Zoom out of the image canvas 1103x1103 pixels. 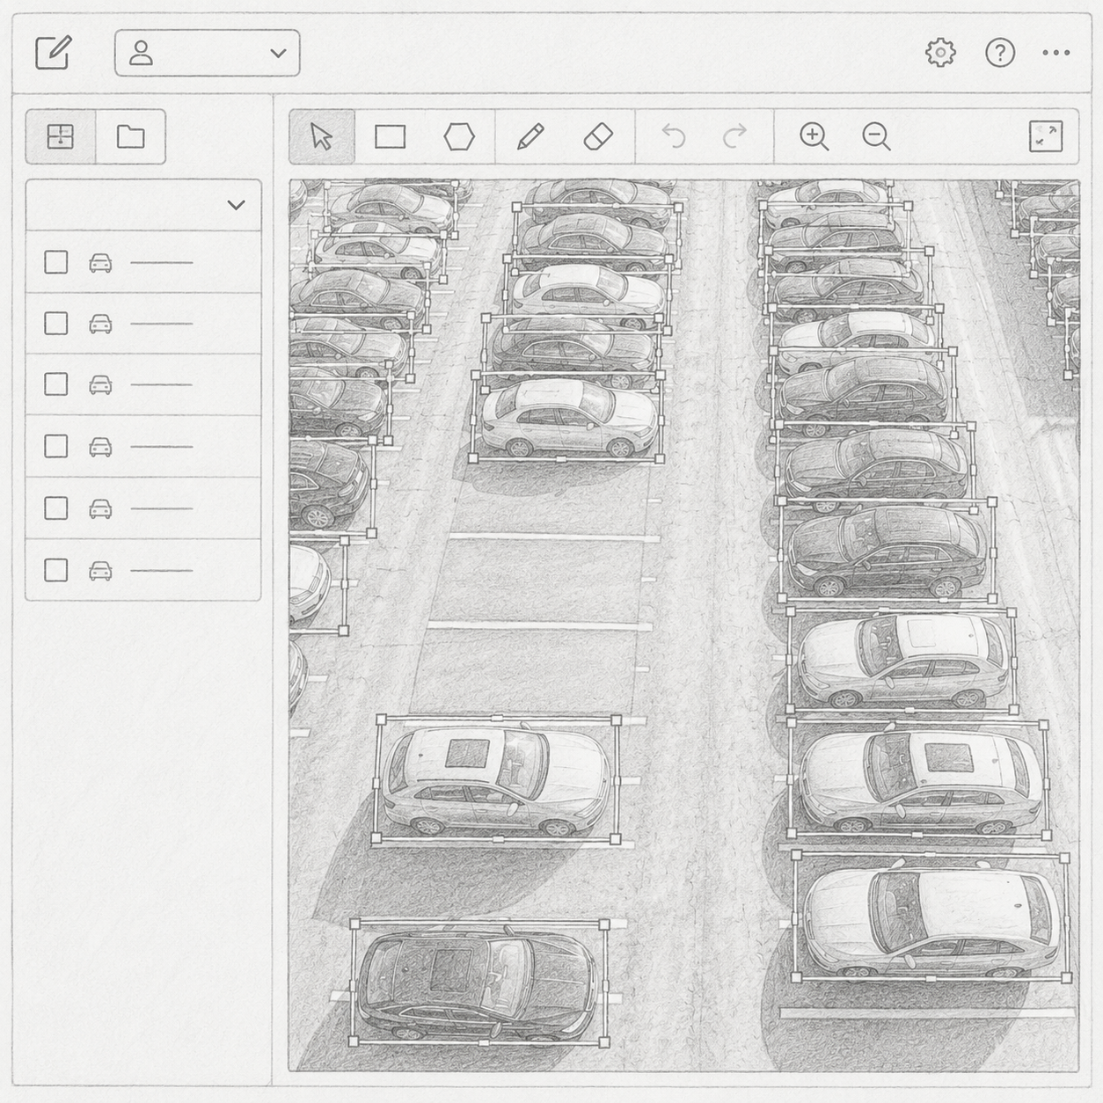click(x=876, y=136)
